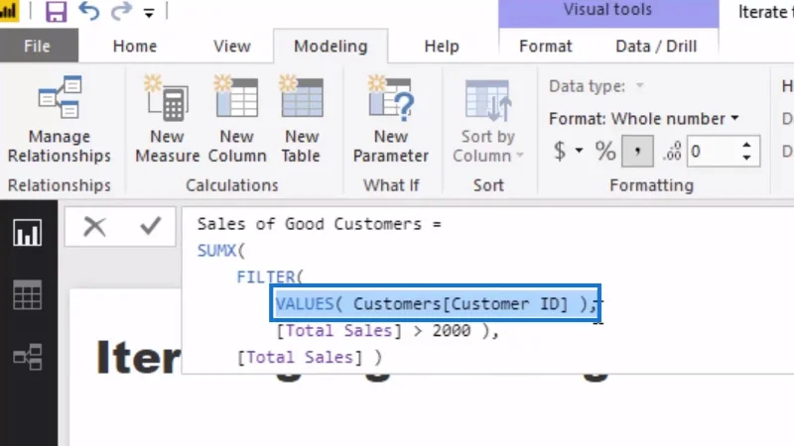The image size is (794, 446).
Task: Open the File menu
Action: point(38,46)
